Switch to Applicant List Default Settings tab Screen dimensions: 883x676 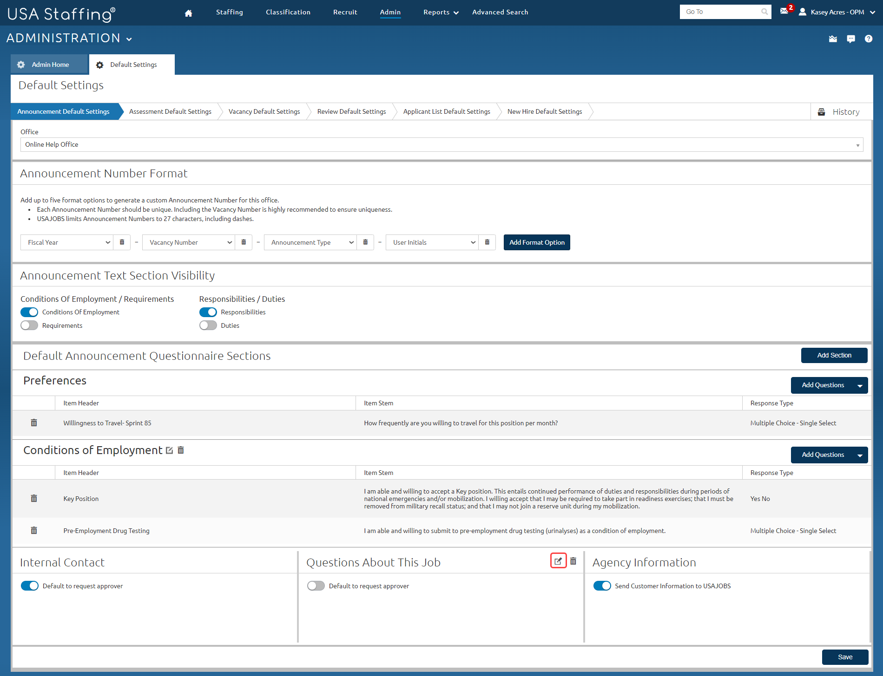pyautogui.click(x=447, y=111)
